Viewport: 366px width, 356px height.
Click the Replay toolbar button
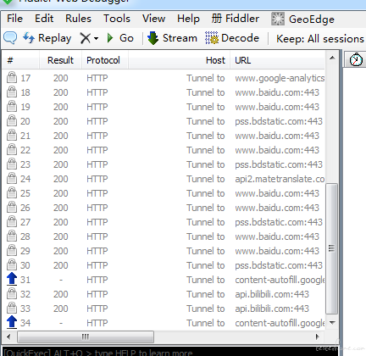(47, 38)
